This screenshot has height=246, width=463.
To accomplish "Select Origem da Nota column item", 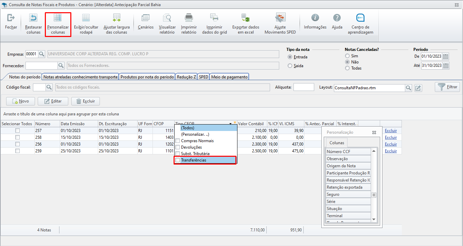I will click(348, 166).
